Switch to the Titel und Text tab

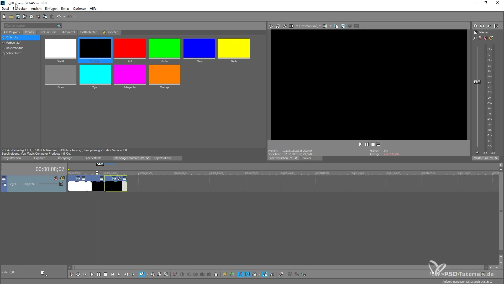pos(48,32)
